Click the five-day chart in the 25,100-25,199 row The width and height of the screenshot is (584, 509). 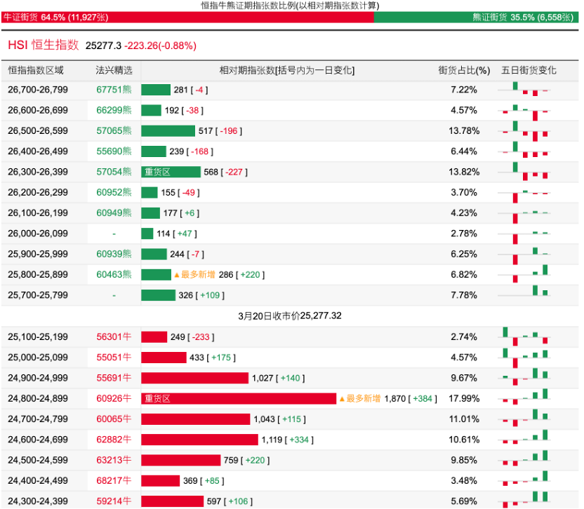tap(524, 337)
